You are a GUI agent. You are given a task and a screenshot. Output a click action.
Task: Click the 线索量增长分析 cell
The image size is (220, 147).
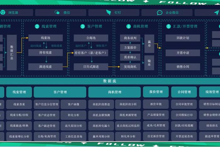coord(19,136)
